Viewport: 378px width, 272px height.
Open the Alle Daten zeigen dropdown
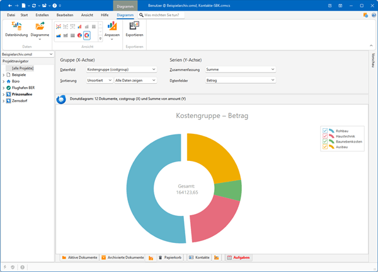click(135, 80)
